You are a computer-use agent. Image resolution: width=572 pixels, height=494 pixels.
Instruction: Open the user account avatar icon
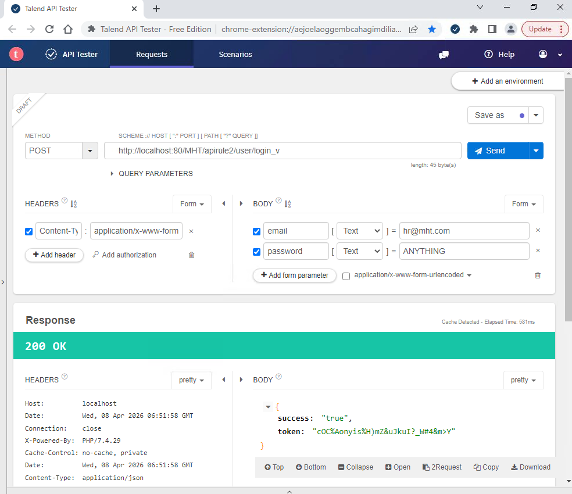point(543,54)
